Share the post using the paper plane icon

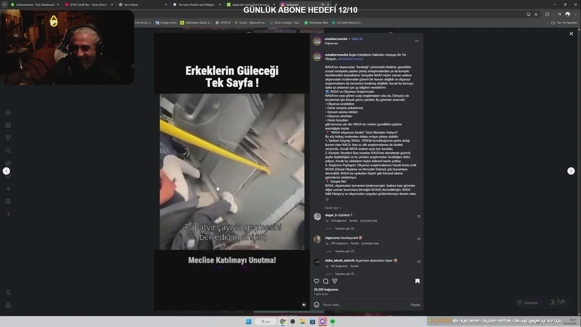(x=335, y=281)
